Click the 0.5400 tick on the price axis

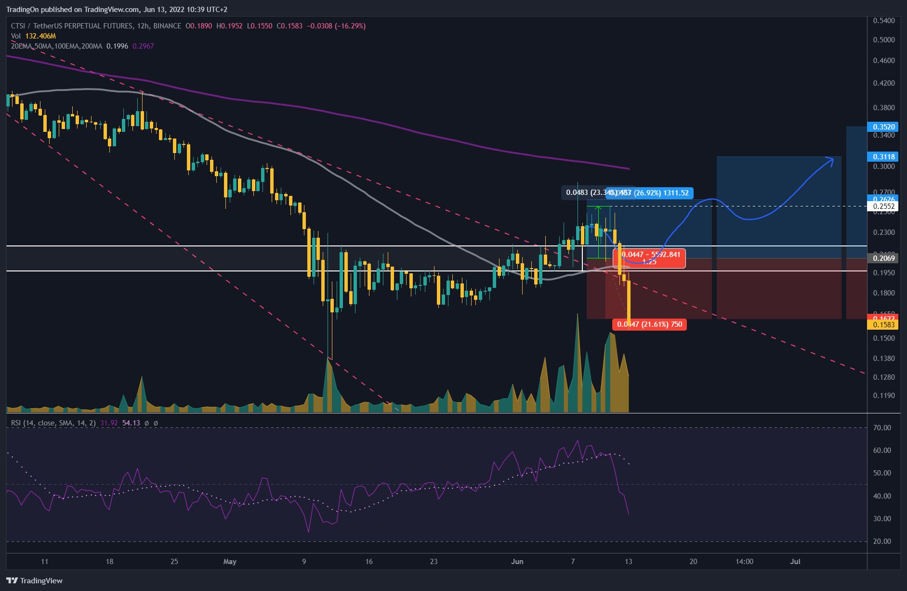(884, 21)
